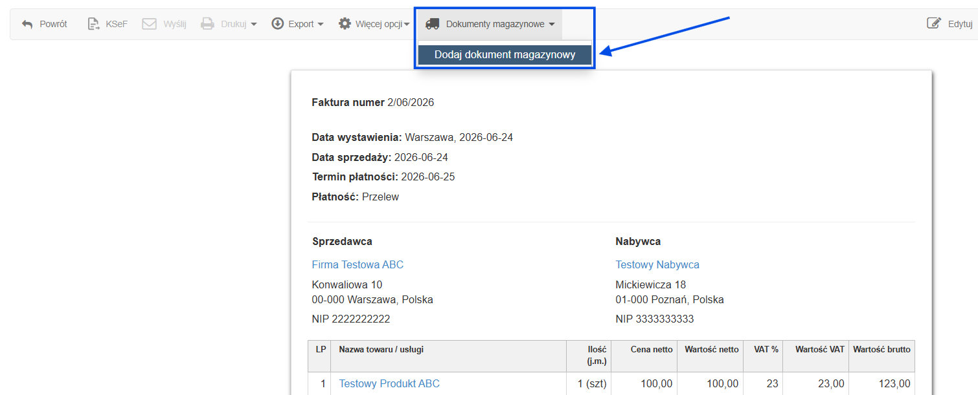
Task: Open the Testowy Produkt ABC product link
Action: click(389, 383)
